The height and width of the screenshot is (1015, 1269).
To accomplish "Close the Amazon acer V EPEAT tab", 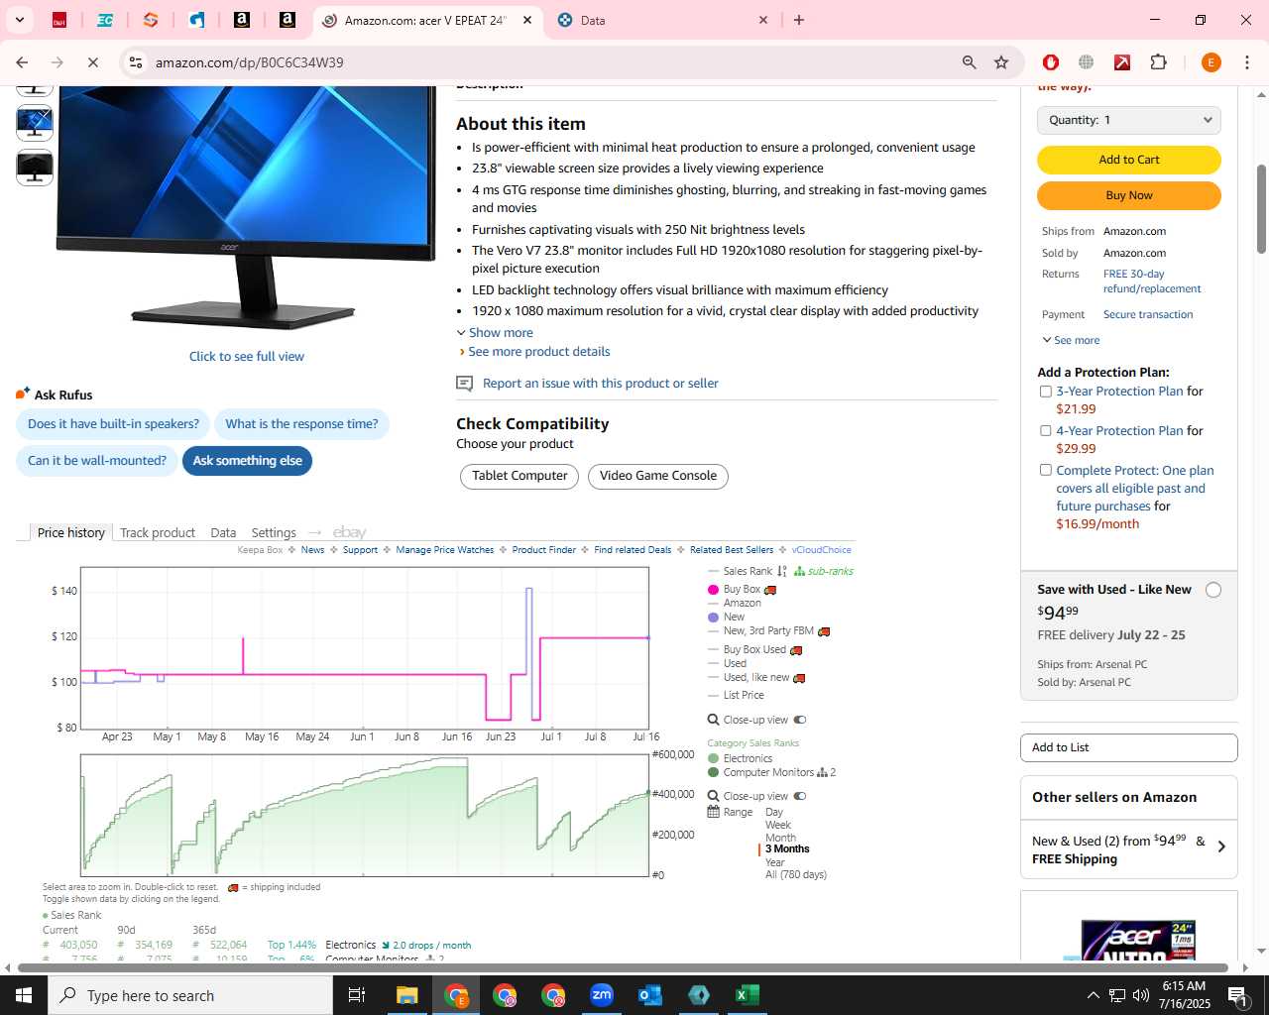I will pos(527,20).
